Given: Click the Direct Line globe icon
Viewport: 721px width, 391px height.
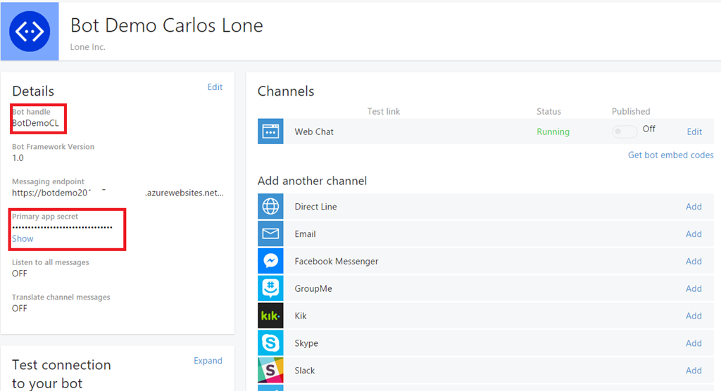Looking at the screenshot, I should click(270, 206).
